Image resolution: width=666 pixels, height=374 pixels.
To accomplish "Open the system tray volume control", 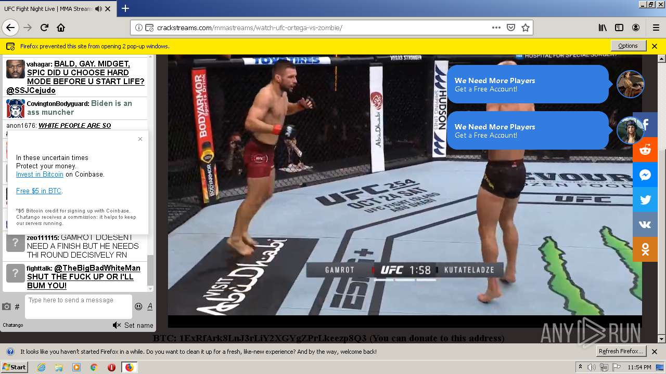I will pyautogui.click(x=592, y=367).
